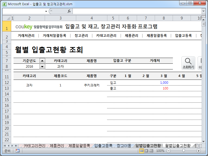Go to last sheet tab arrow

click(x=16, y=146)
